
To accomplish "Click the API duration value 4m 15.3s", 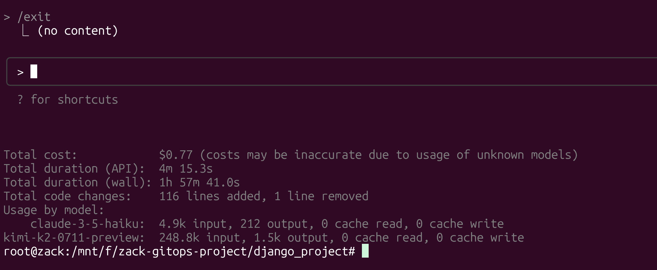I will point(186,169).
